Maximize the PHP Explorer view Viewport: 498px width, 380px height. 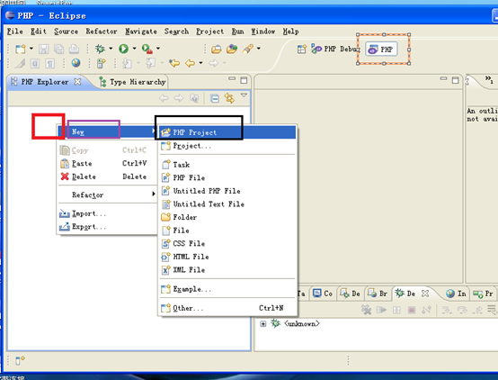[244, 80]
